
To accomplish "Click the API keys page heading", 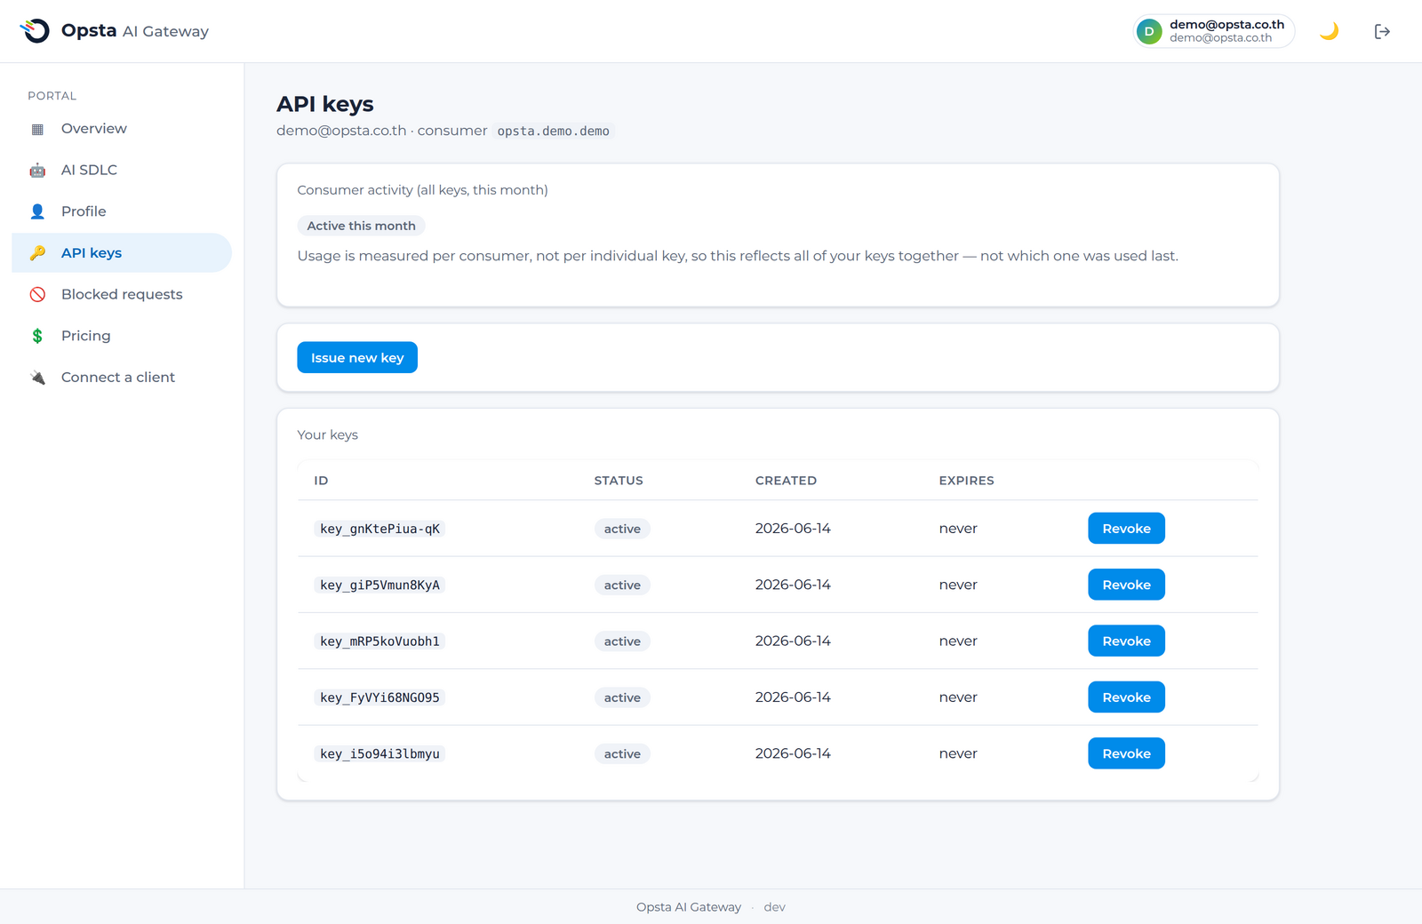I will (x=325, y=105).
